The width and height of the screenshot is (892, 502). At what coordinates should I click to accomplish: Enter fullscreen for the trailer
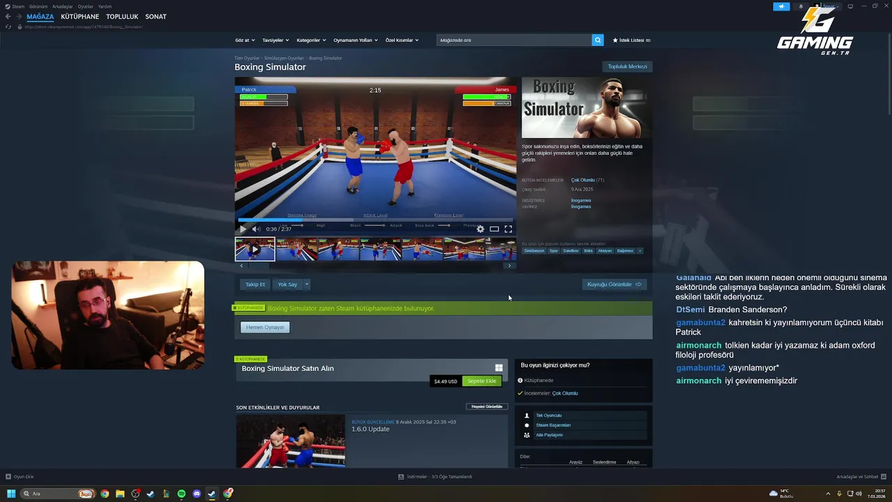[508, 229]
